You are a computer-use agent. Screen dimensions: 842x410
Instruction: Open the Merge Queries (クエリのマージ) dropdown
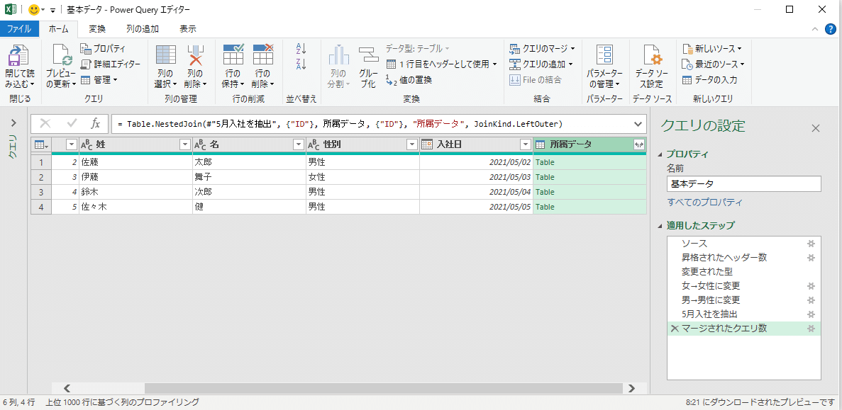(x=543, y=49)
